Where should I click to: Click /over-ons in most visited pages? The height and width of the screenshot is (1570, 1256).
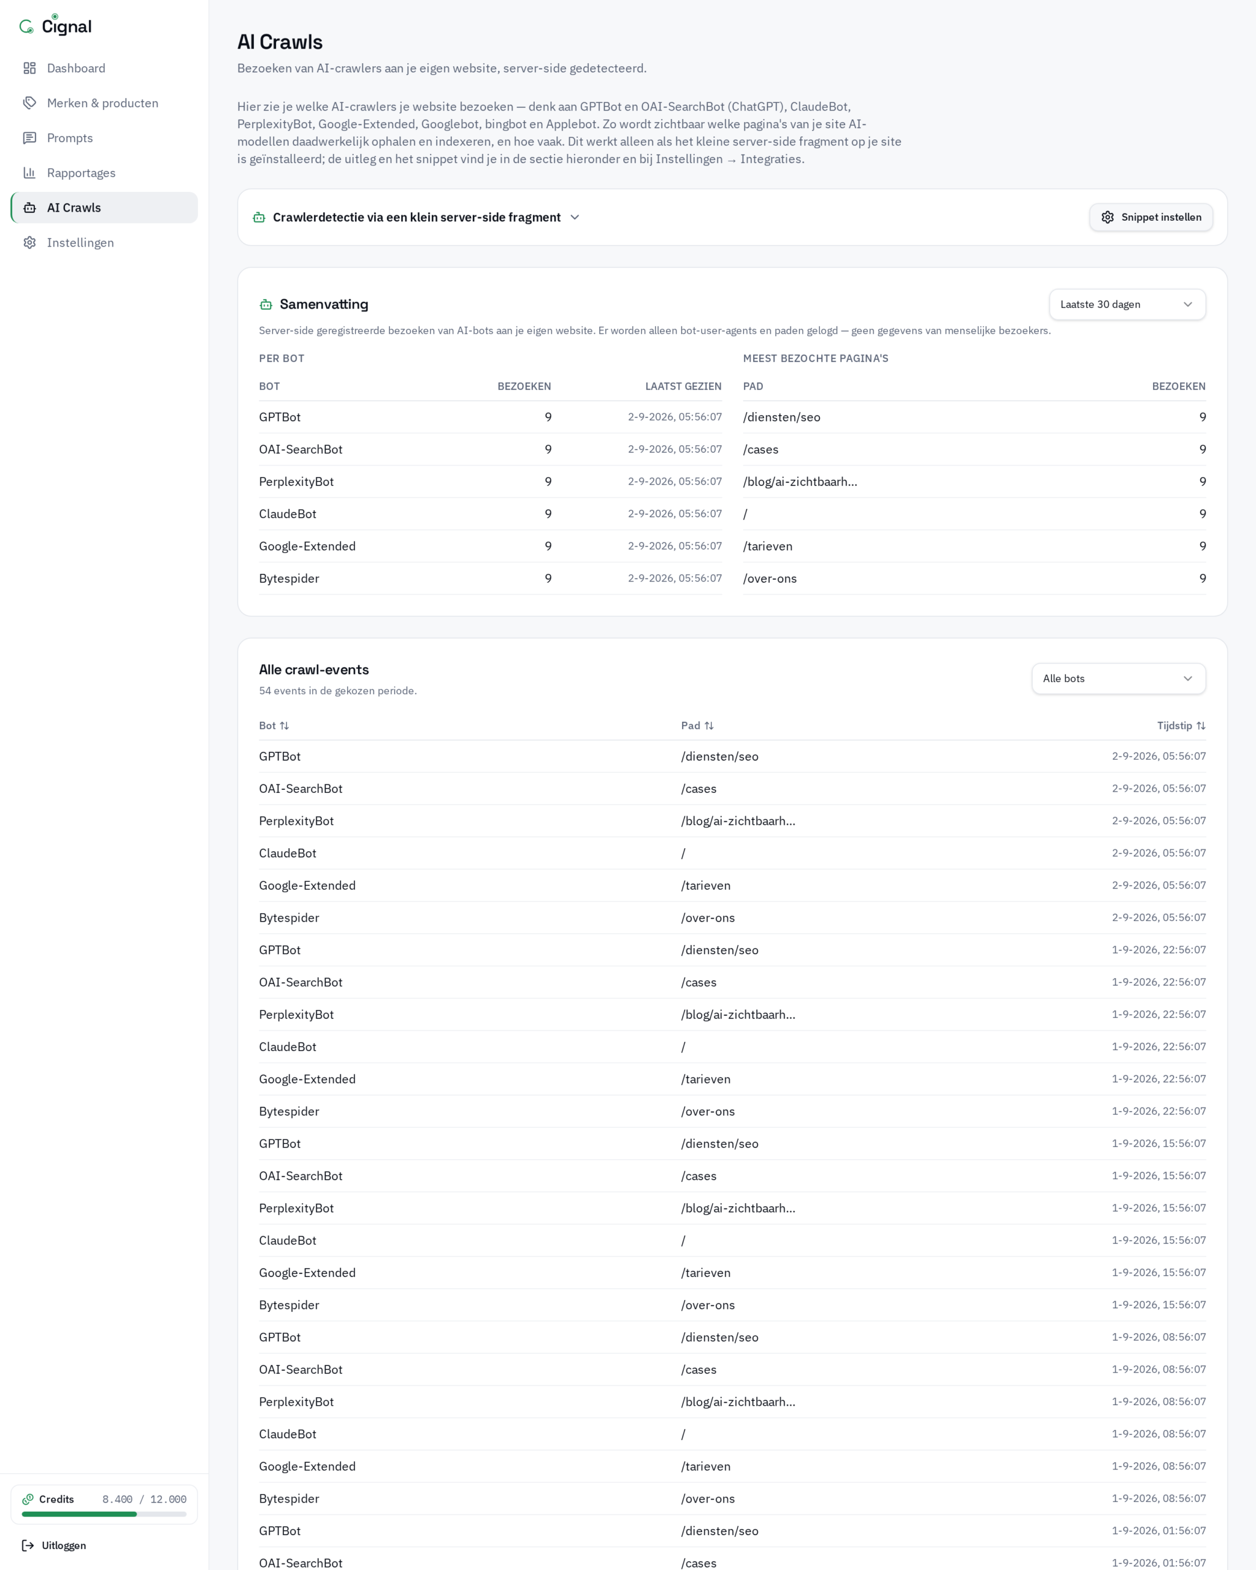[770, 579]
